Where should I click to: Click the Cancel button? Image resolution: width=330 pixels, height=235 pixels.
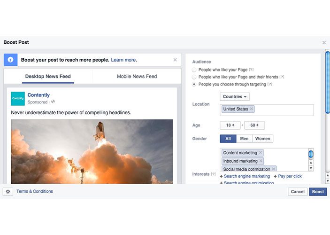(x=298, y=192)
